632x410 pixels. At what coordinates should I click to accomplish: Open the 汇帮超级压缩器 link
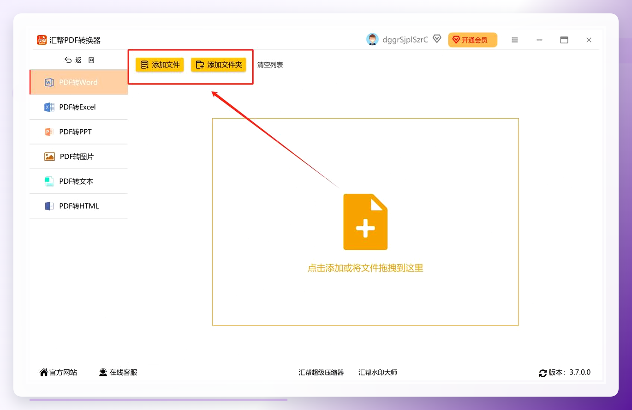tap(321, 373)
